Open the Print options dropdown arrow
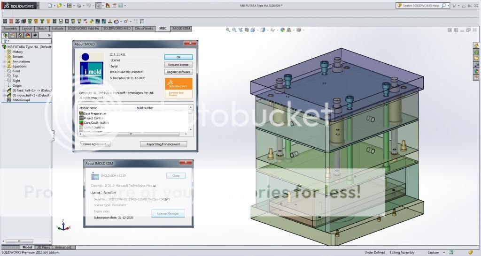 point(84,6)
